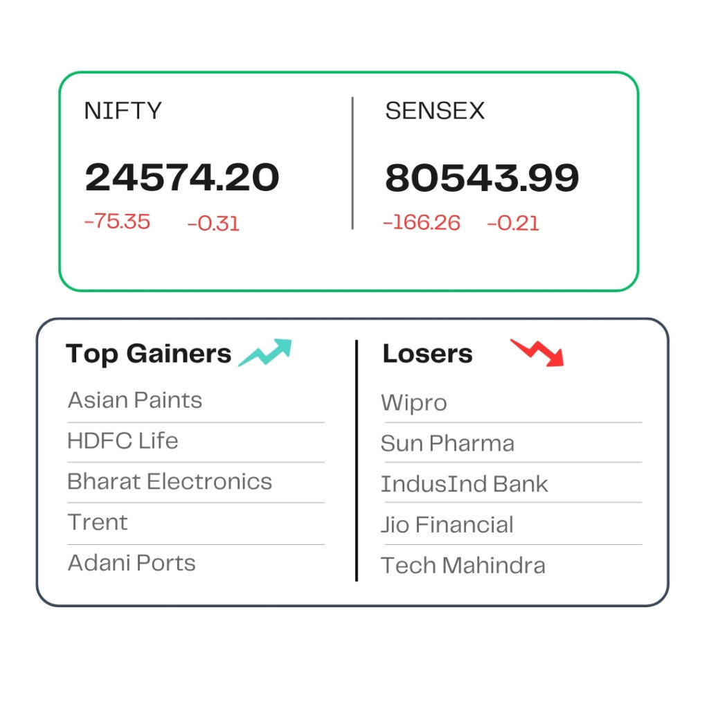Click the Losers heading
The height and width of the screenshot is (709, 709).
(x=428, y=354)
